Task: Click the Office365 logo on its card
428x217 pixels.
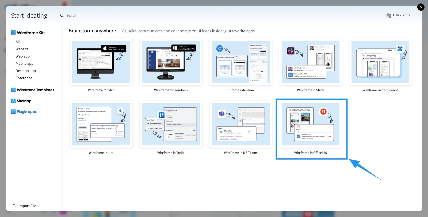Action: point(323,111)
